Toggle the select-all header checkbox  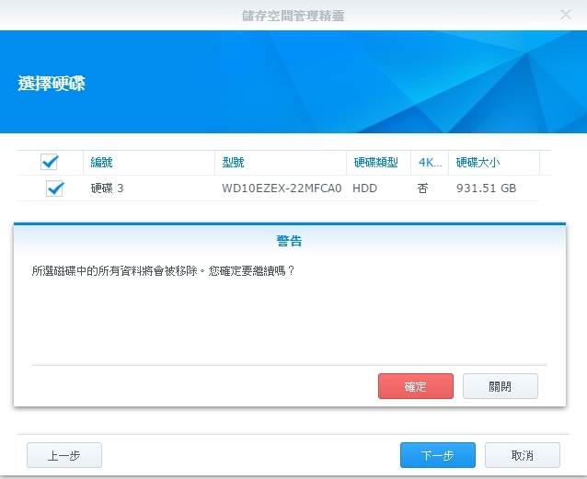pyautogui.click(x=50, y=162)
